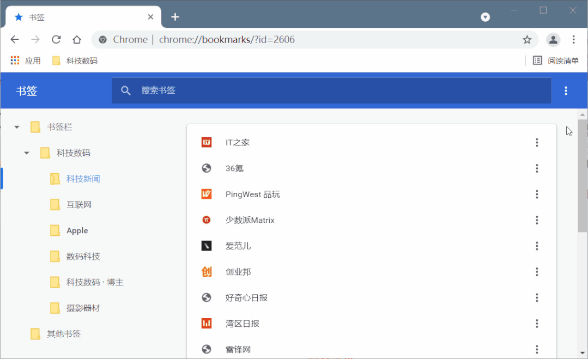Screen dimensions: 588x359
Task: Open more actions for 好奇心日报
Action: click(x=537, y=297)
